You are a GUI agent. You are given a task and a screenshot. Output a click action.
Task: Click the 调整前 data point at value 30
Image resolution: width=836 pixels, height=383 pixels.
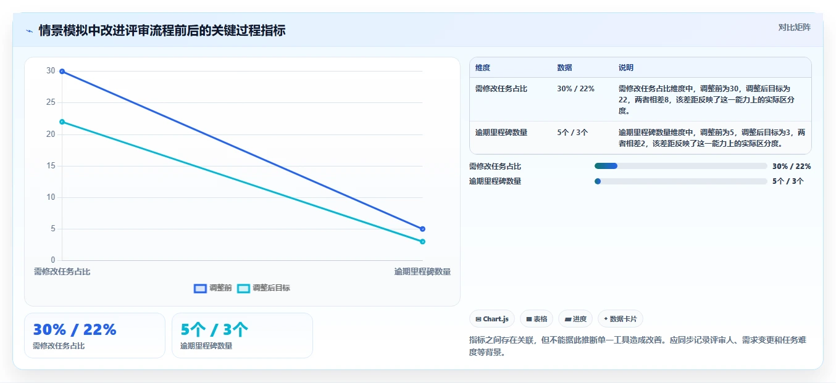[62, 72]
